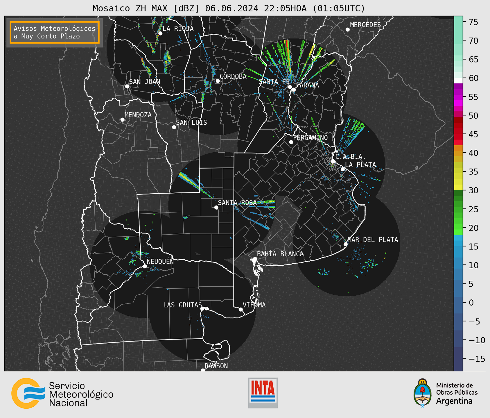Click the PERGAMINO city marker dot
Image resolution: width=490 pixels, height=418 pixels.
[291, 142]
